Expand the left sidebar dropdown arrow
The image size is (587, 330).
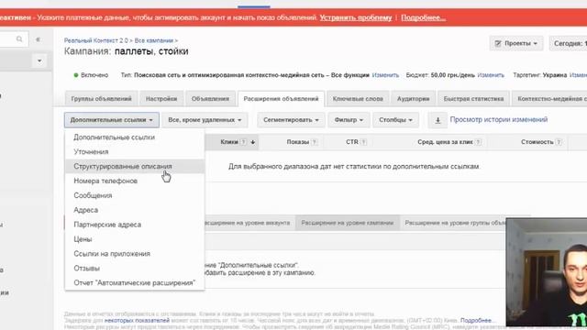pyautogui.click(x=39, y=60)
